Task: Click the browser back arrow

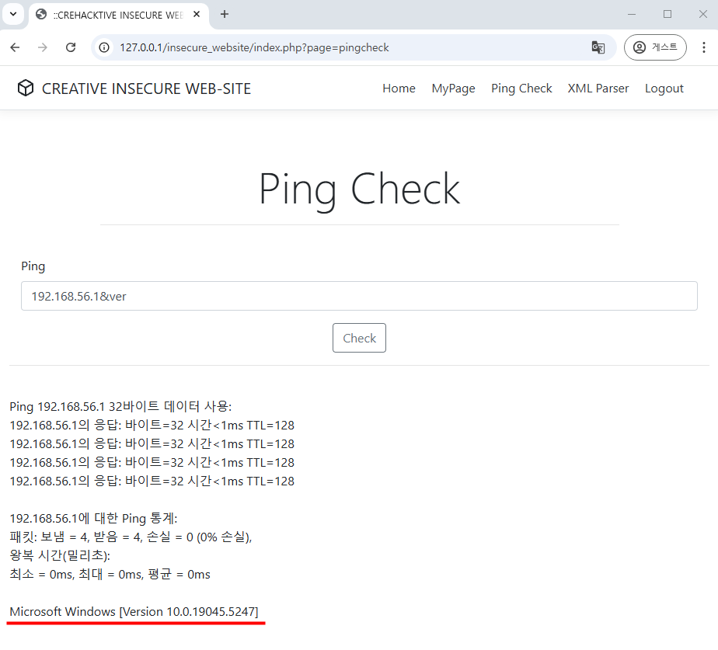Action: click(15, 47)
